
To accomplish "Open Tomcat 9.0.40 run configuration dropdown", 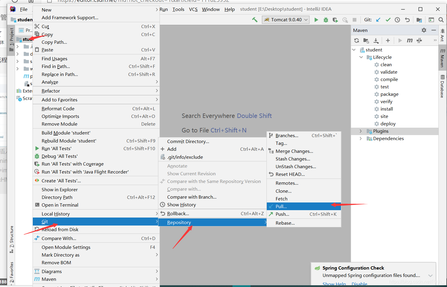I will (x=285, y=20).
